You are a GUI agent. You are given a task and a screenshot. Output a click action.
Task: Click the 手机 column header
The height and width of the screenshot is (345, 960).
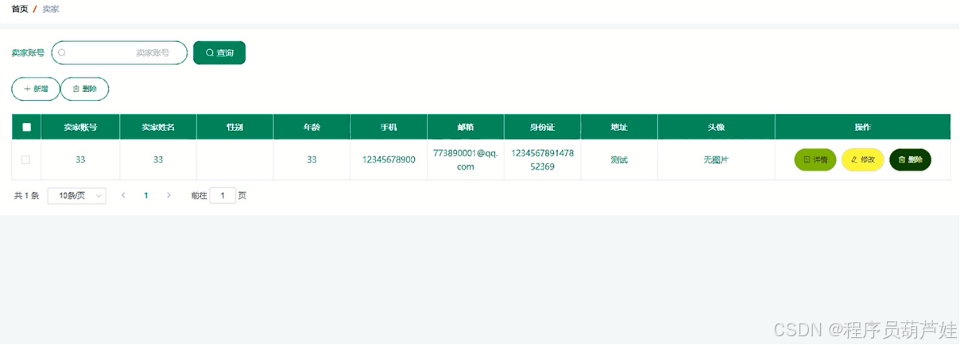click(x=389, y=127)
